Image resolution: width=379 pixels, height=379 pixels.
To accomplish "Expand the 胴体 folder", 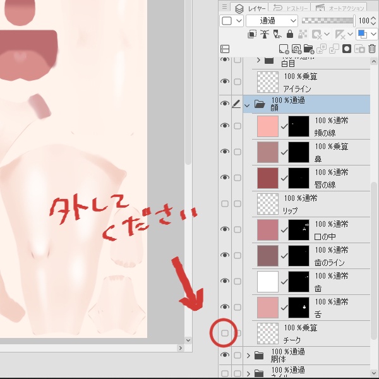I will tap(248, 355).
